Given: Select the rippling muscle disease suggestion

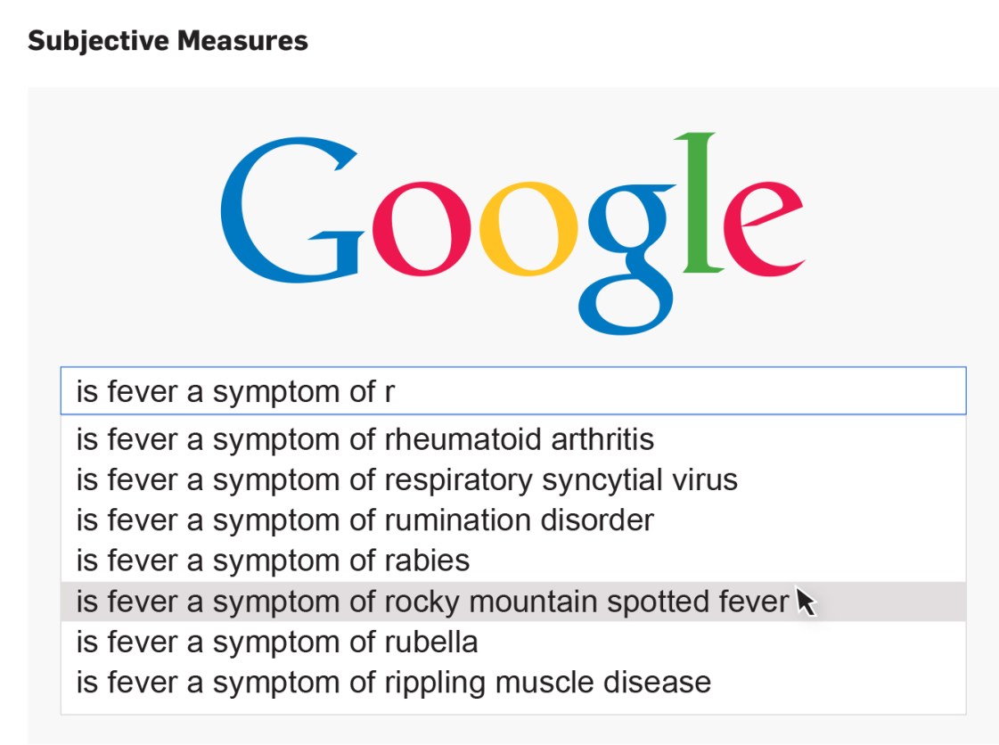Looking at the screenshot, I should pyautogui.click(x=393, y=683).
